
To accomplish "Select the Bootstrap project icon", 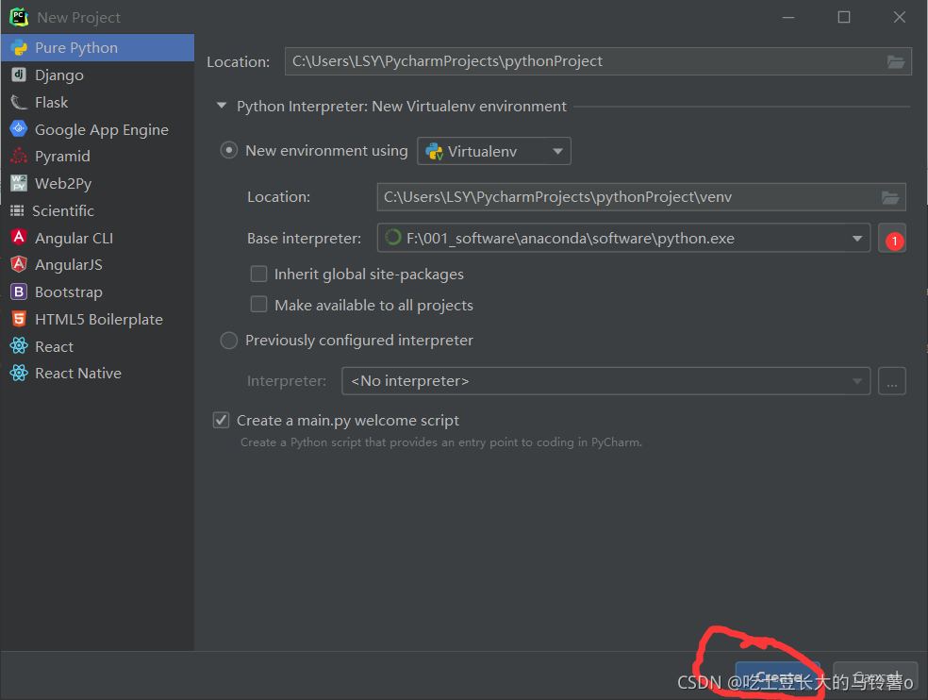I will point(20,292).
